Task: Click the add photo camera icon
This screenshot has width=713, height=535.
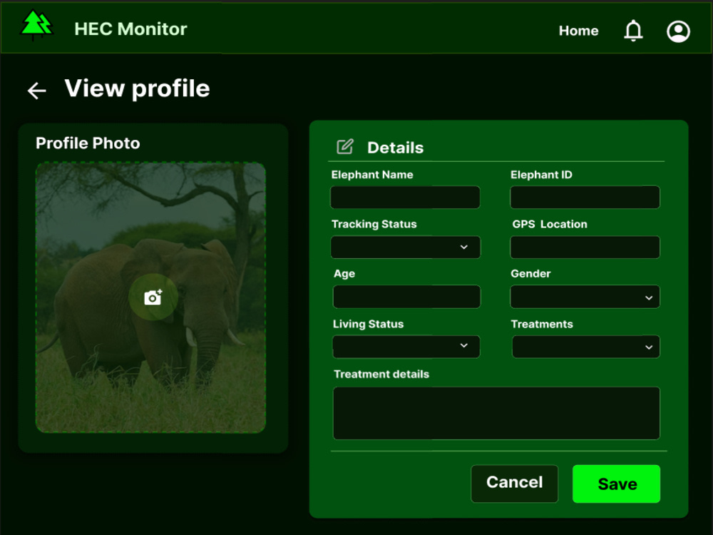Action: pyautogui.click(x=153, y=297)
